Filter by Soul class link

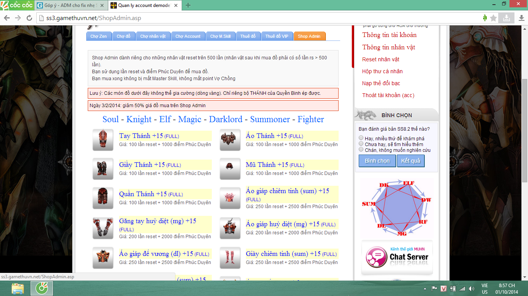(x=111, y=119)
